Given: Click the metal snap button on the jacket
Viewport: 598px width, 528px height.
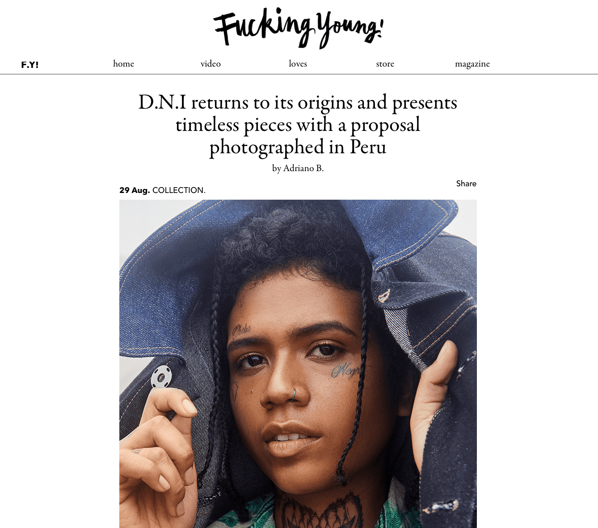Looking at the screenshot, I should click(x=161, y=377).
